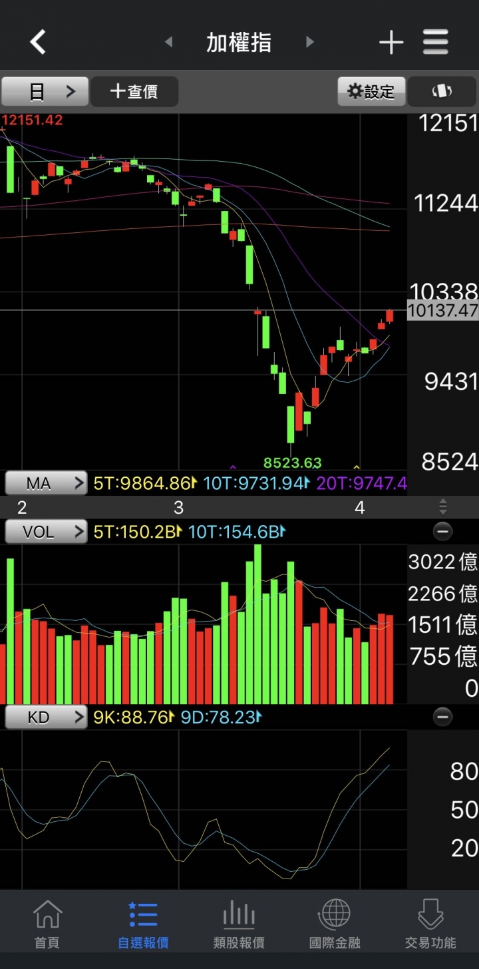Screen dimensions: 479x969
Task: Go to previous symbol with left triangle
Action: coord(169,43)
